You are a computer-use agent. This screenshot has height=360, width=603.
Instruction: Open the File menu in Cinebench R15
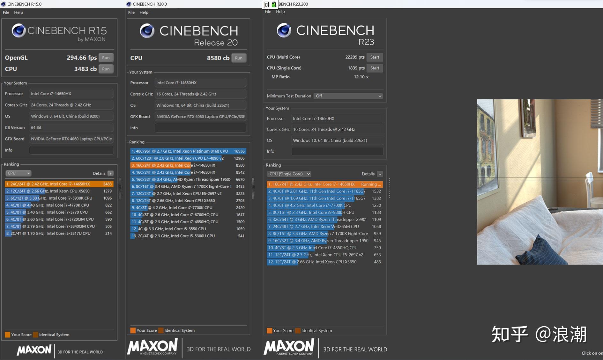pyautogui.click(x=6, y=12)
